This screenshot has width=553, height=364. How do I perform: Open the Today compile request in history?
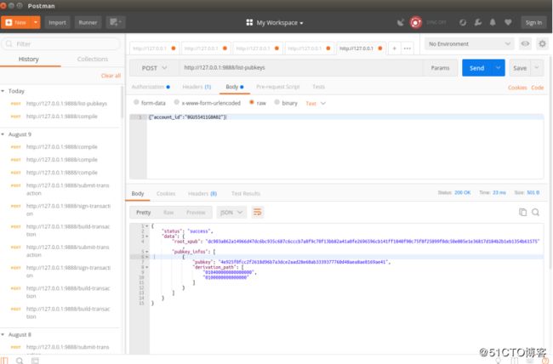[x=62, y=116]
